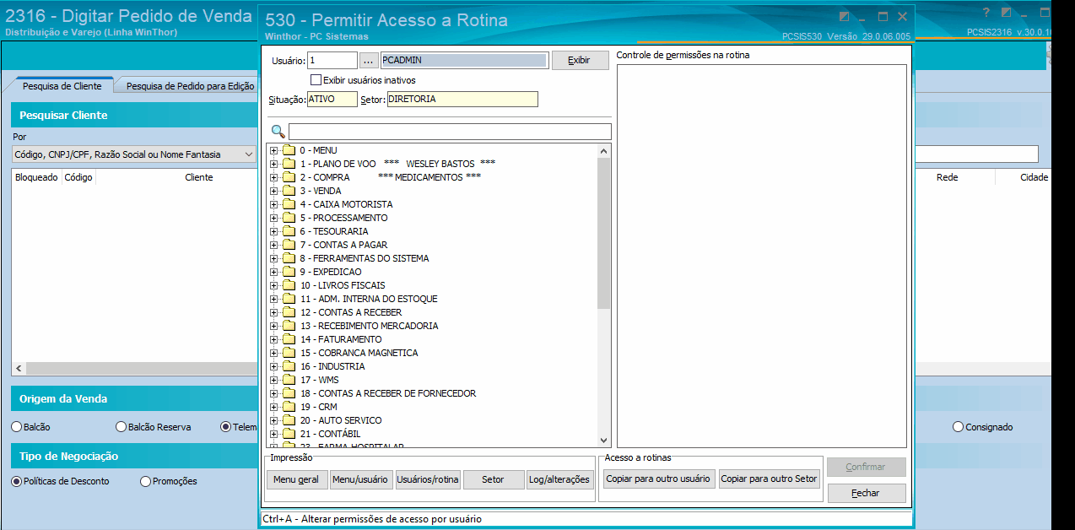Click the folder icon of 5 - PROCESSAMENTO

[x=288, y=218]
